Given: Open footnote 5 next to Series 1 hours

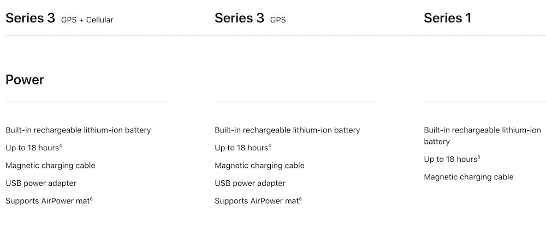Looking at the screenshot, I should click(x=479, y=157).
